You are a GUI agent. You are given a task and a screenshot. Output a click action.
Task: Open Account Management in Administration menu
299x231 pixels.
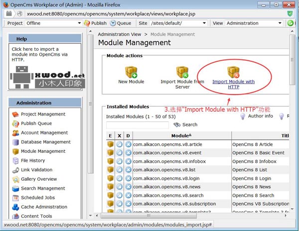coord(40,133)
